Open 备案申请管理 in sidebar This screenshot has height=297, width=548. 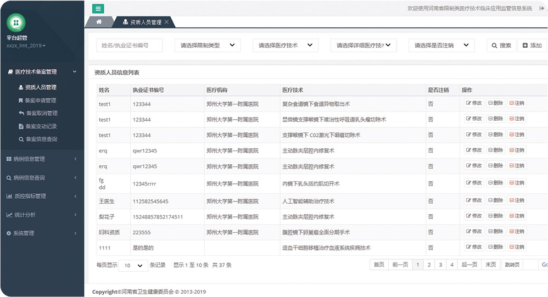tap(37, 100)
